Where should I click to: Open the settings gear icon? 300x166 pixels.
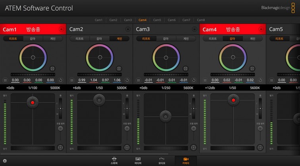click(5, 161)
